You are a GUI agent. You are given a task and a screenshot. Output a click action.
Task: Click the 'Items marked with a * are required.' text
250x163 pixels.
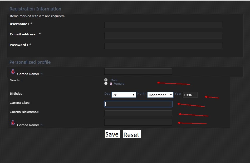37,16
